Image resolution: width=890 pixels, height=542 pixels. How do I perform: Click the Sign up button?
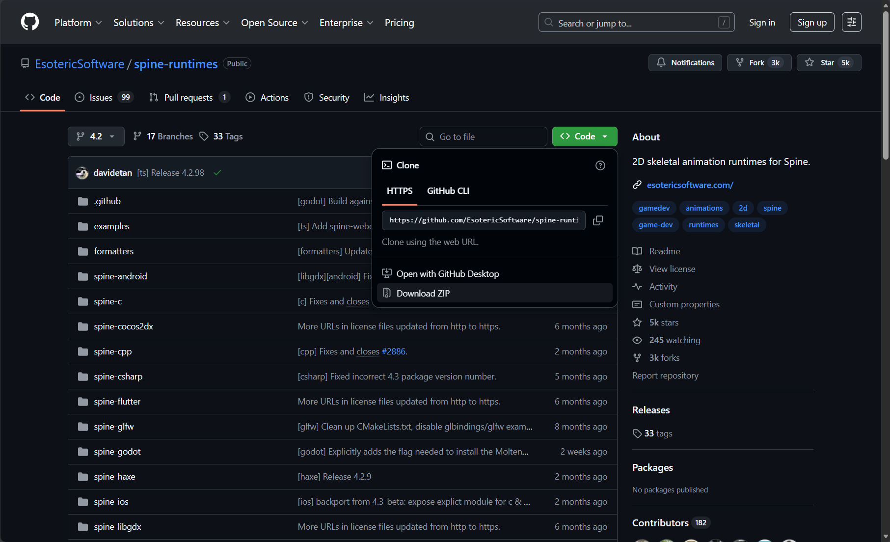pos(812,22)
